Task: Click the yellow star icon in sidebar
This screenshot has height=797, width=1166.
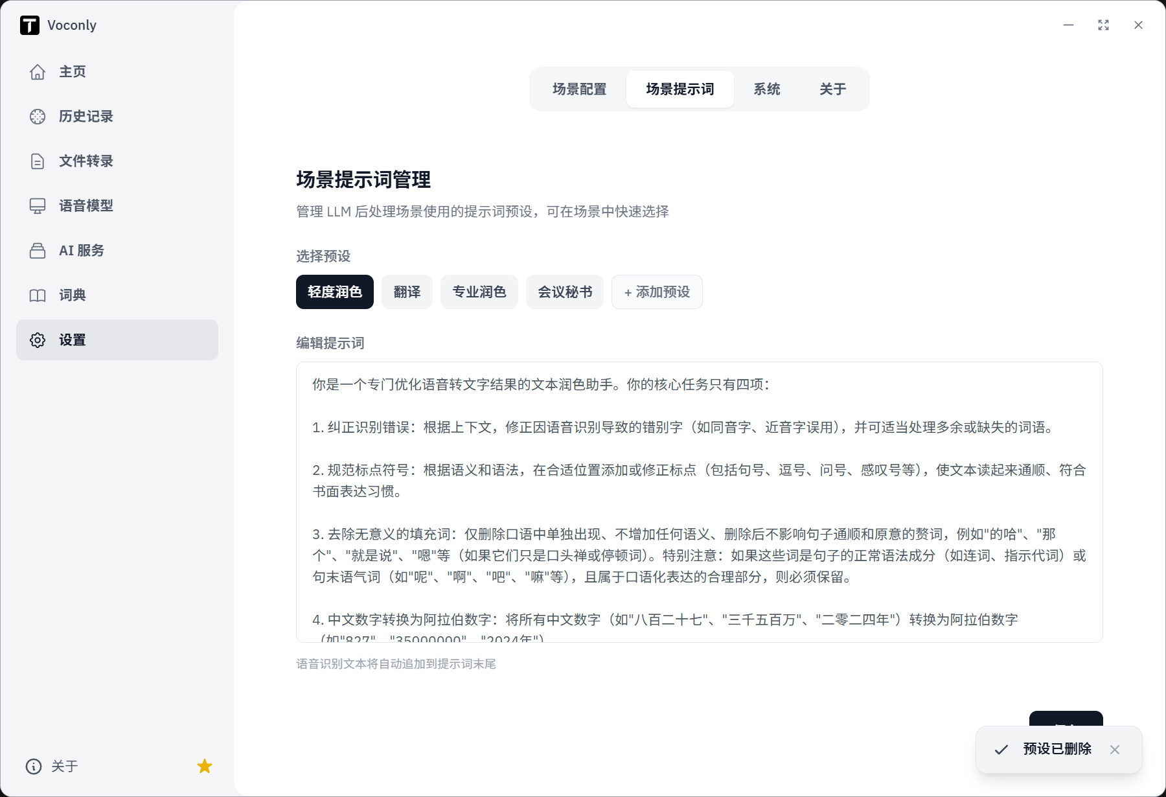Action: (205, 767)
